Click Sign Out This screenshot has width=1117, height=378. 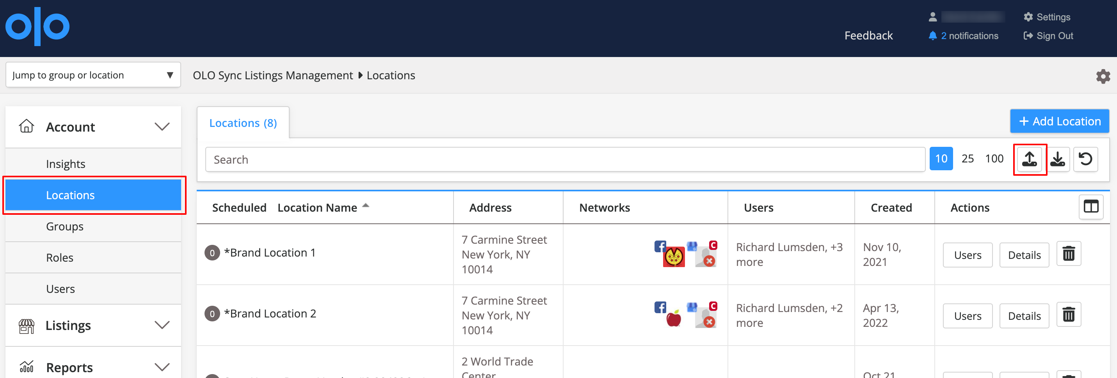click(1048, 36)
